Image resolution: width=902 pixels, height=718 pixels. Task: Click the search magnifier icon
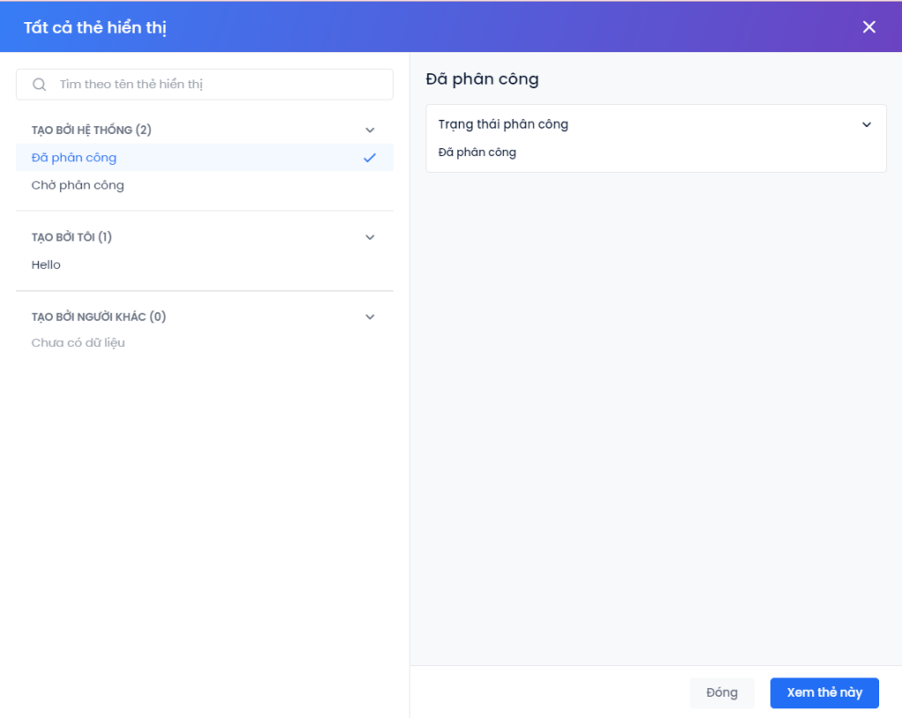(x=39, y=85)
